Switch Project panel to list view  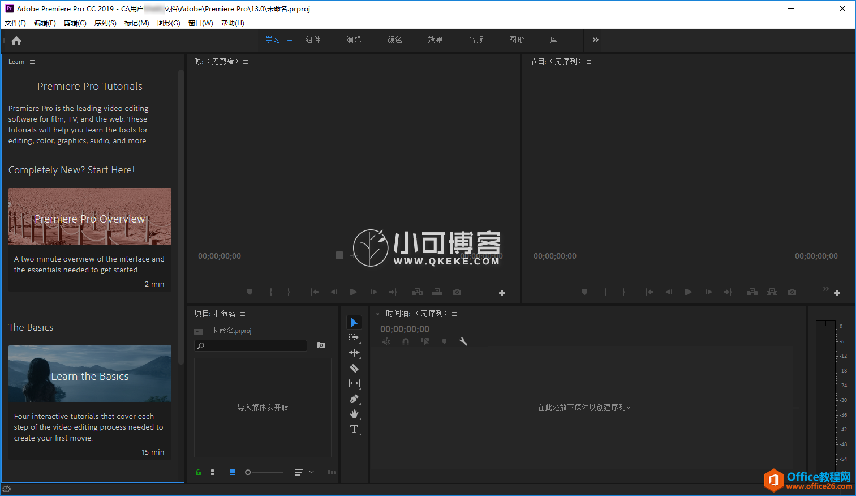[216, 472]
